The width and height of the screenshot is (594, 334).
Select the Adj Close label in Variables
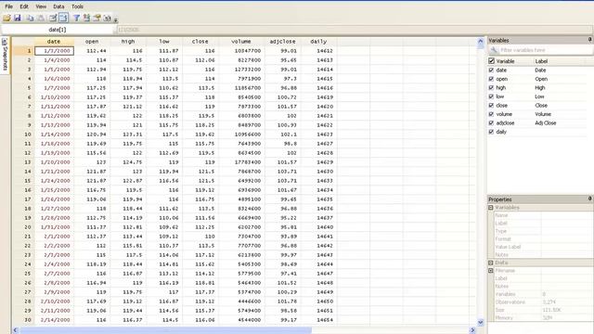(x=546, y=123)
